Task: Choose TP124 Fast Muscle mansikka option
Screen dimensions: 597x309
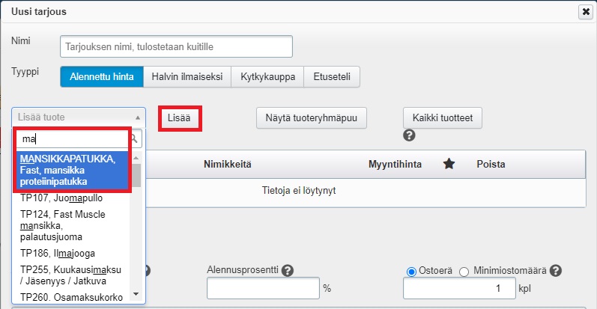Action: [x=72, y=225]
